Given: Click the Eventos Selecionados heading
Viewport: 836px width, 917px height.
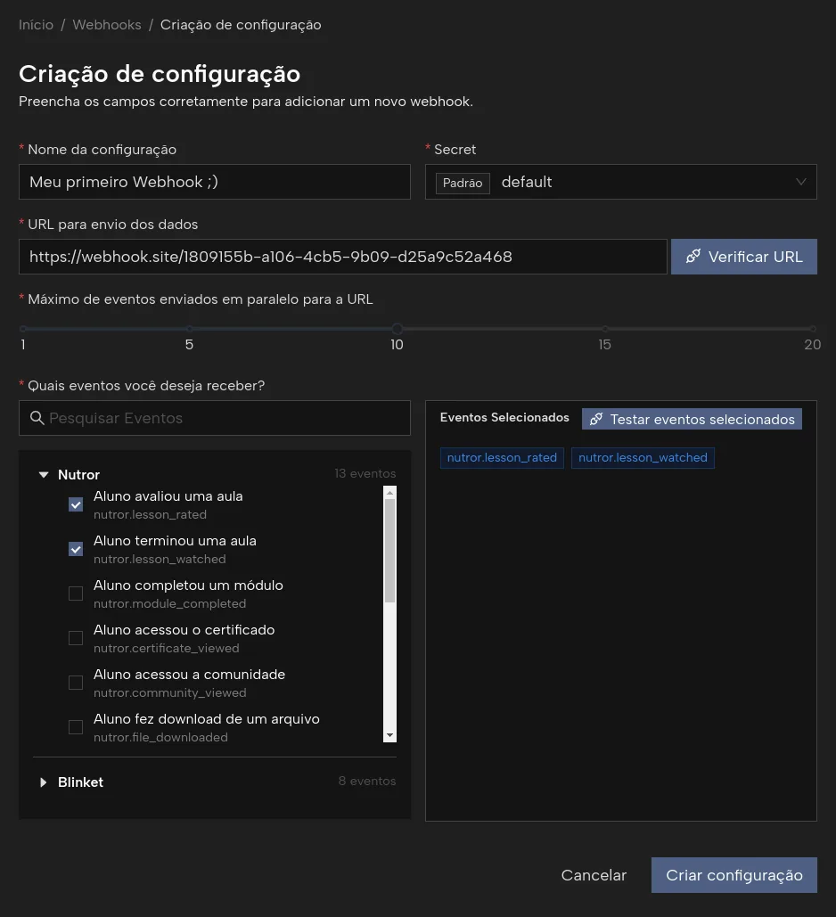Looking at the screenshot, I should coord(504,417).
